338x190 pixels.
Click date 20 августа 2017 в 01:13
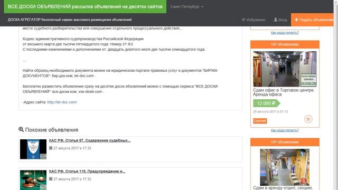coord(270,111)
